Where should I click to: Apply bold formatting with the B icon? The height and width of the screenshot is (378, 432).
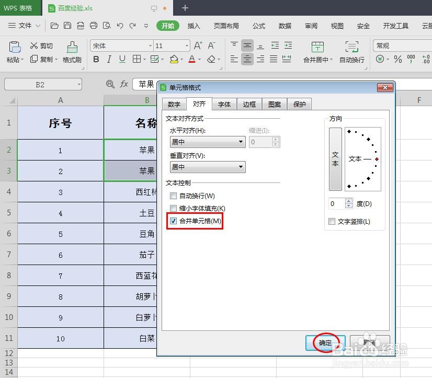click(95, 59)
